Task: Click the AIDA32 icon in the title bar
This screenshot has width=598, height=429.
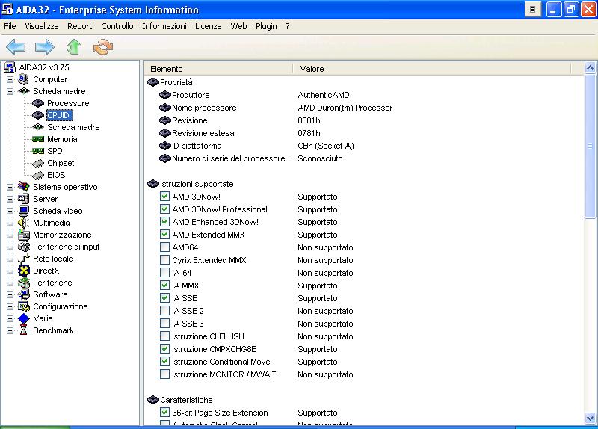Action: coord(7,9)
